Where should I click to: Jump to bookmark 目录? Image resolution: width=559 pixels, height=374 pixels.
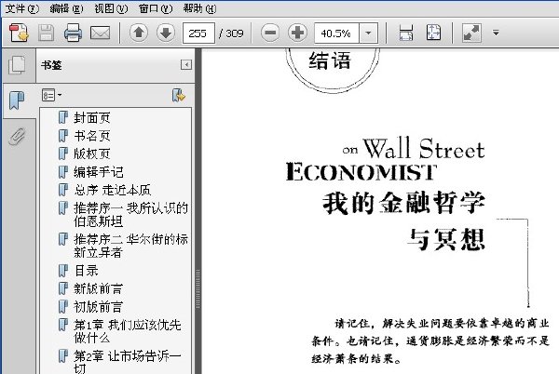click(x=86, y=271)
